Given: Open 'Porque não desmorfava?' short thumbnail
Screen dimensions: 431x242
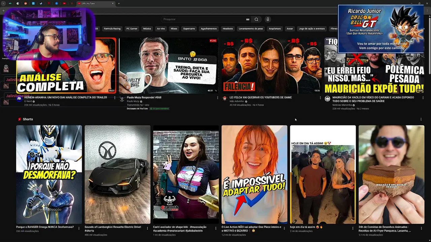Looking at the screenshot, I should pyautogui.click(x=49, y=174).
